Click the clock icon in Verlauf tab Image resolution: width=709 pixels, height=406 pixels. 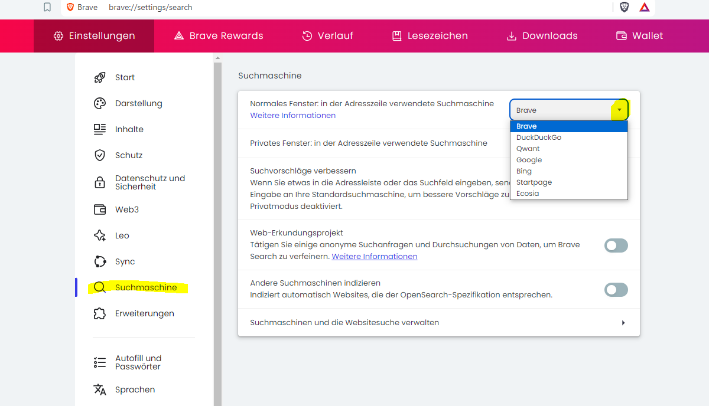pos(307,36)
